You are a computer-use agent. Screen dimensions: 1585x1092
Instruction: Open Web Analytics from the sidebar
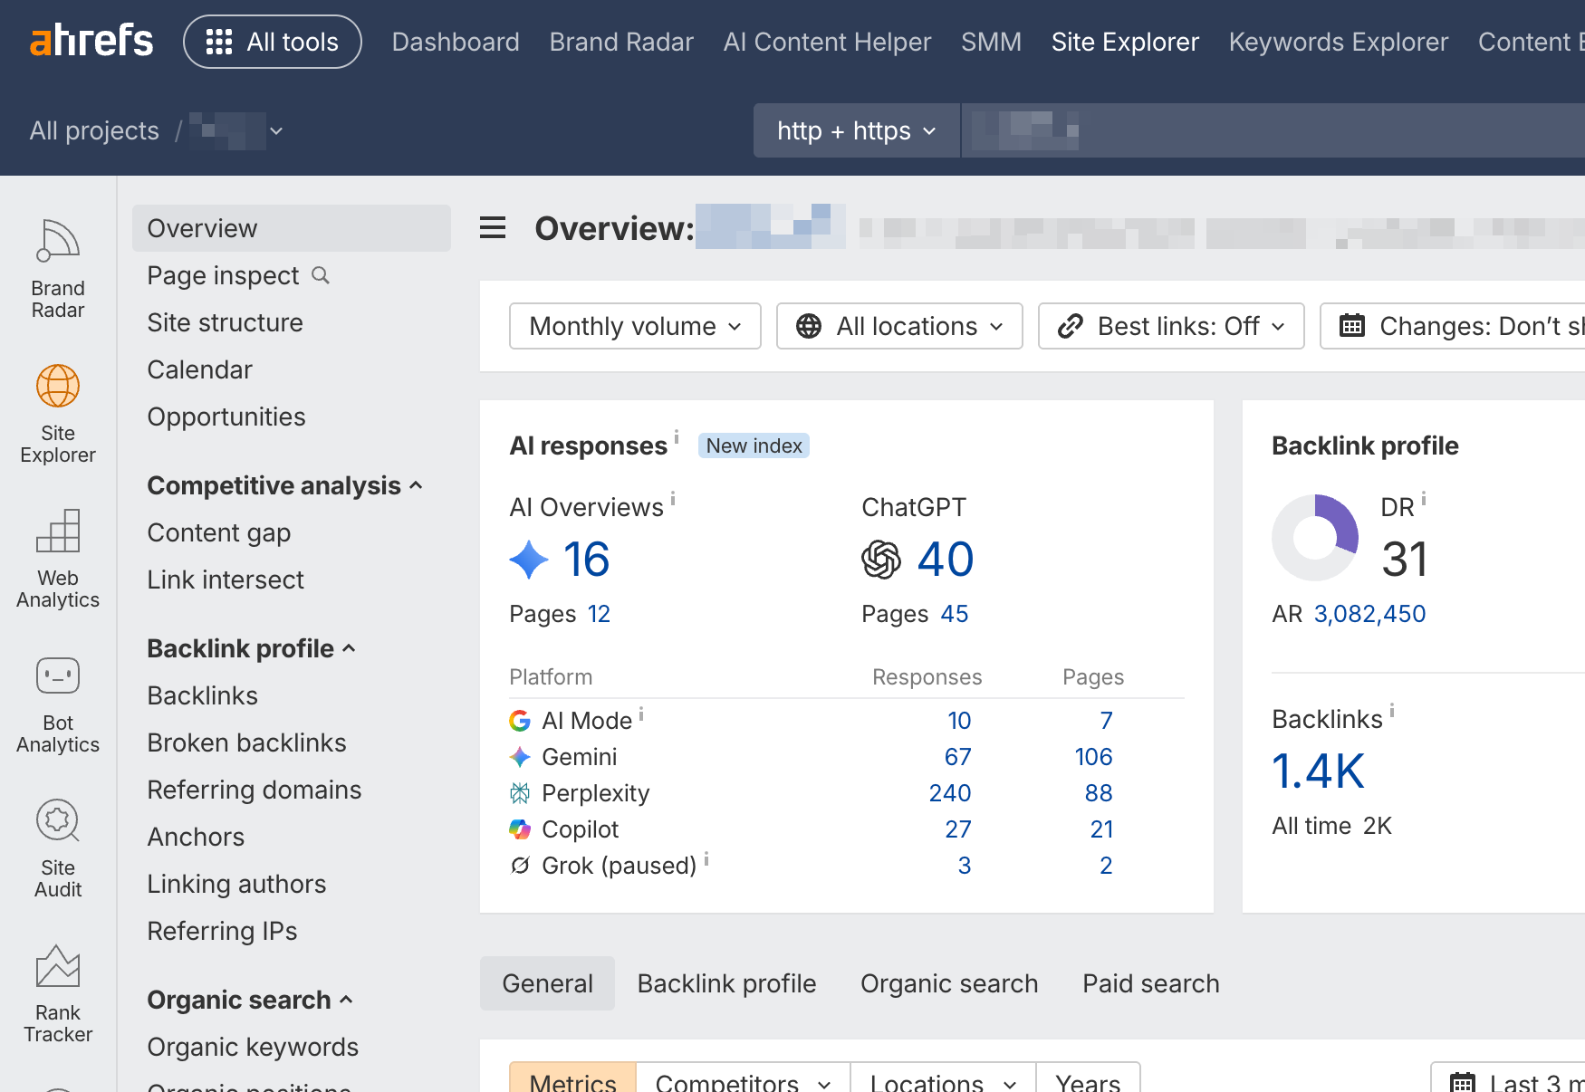click(58, 559)
